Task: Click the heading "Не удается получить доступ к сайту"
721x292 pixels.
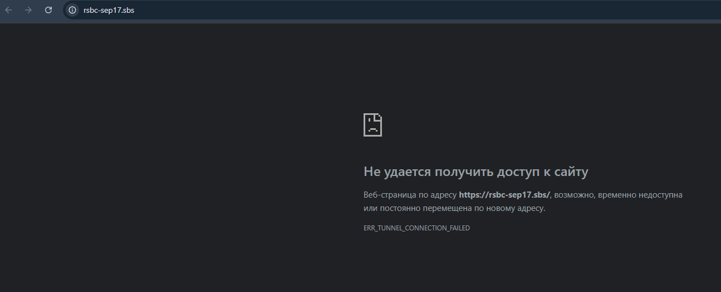Action: [475, 172]
